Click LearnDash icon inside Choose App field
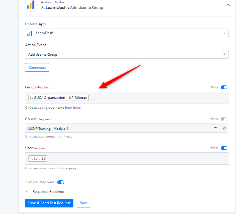 coord(30,33)
